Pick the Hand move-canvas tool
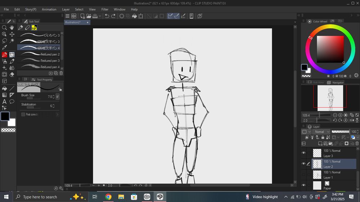This screenshot has height=202, width=360. (12, 28)
